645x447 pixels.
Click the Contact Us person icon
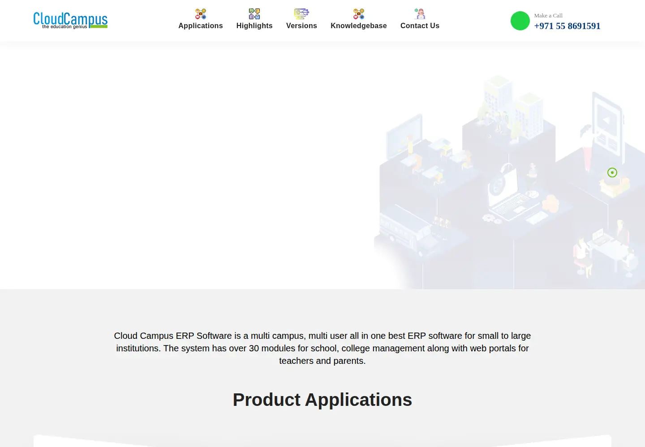pyautogui.click(x=420, y=14)
